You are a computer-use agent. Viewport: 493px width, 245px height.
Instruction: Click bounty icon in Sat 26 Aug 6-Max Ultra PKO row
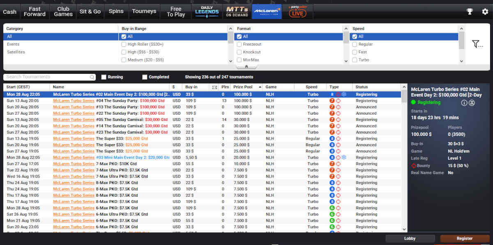point(338,214)
